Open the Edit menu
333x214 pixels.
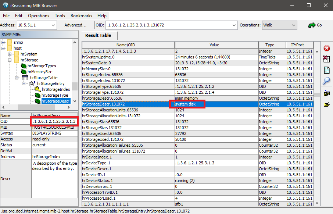[x=19, y=16]
